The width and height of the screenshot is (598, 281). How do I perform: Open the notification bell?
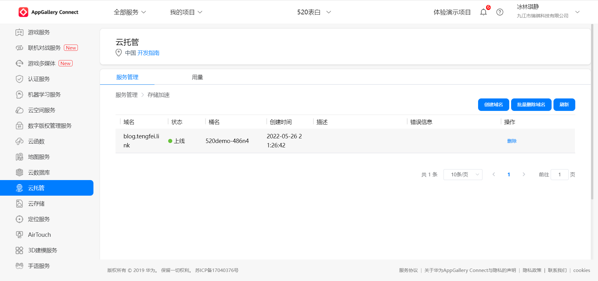483,12
